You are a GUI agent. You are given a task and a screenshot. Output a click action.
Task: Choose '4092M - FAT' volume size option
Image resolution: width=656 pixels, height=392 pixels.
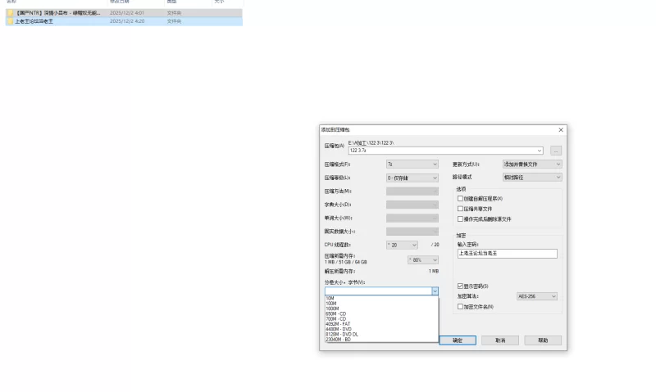(381, 324)
